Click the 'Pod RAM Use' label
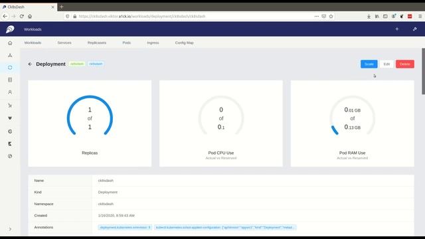Screen dimensions: 425x239 353,153
